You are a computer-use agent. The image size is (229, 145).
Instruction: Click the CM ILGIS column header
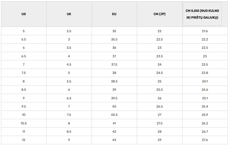tap(202, 14)
